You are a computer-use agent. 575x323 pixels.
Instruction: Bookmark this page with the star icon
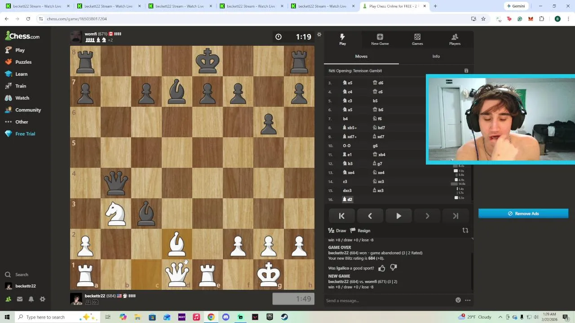(483, 19)
